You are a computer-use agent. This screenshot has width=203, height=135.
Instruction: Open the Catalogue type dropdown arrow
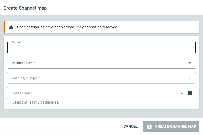190,78
